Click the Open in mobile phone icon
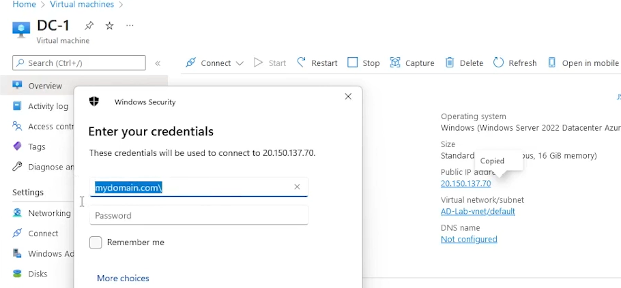This screenshot has height=288, width=621. 551,63
